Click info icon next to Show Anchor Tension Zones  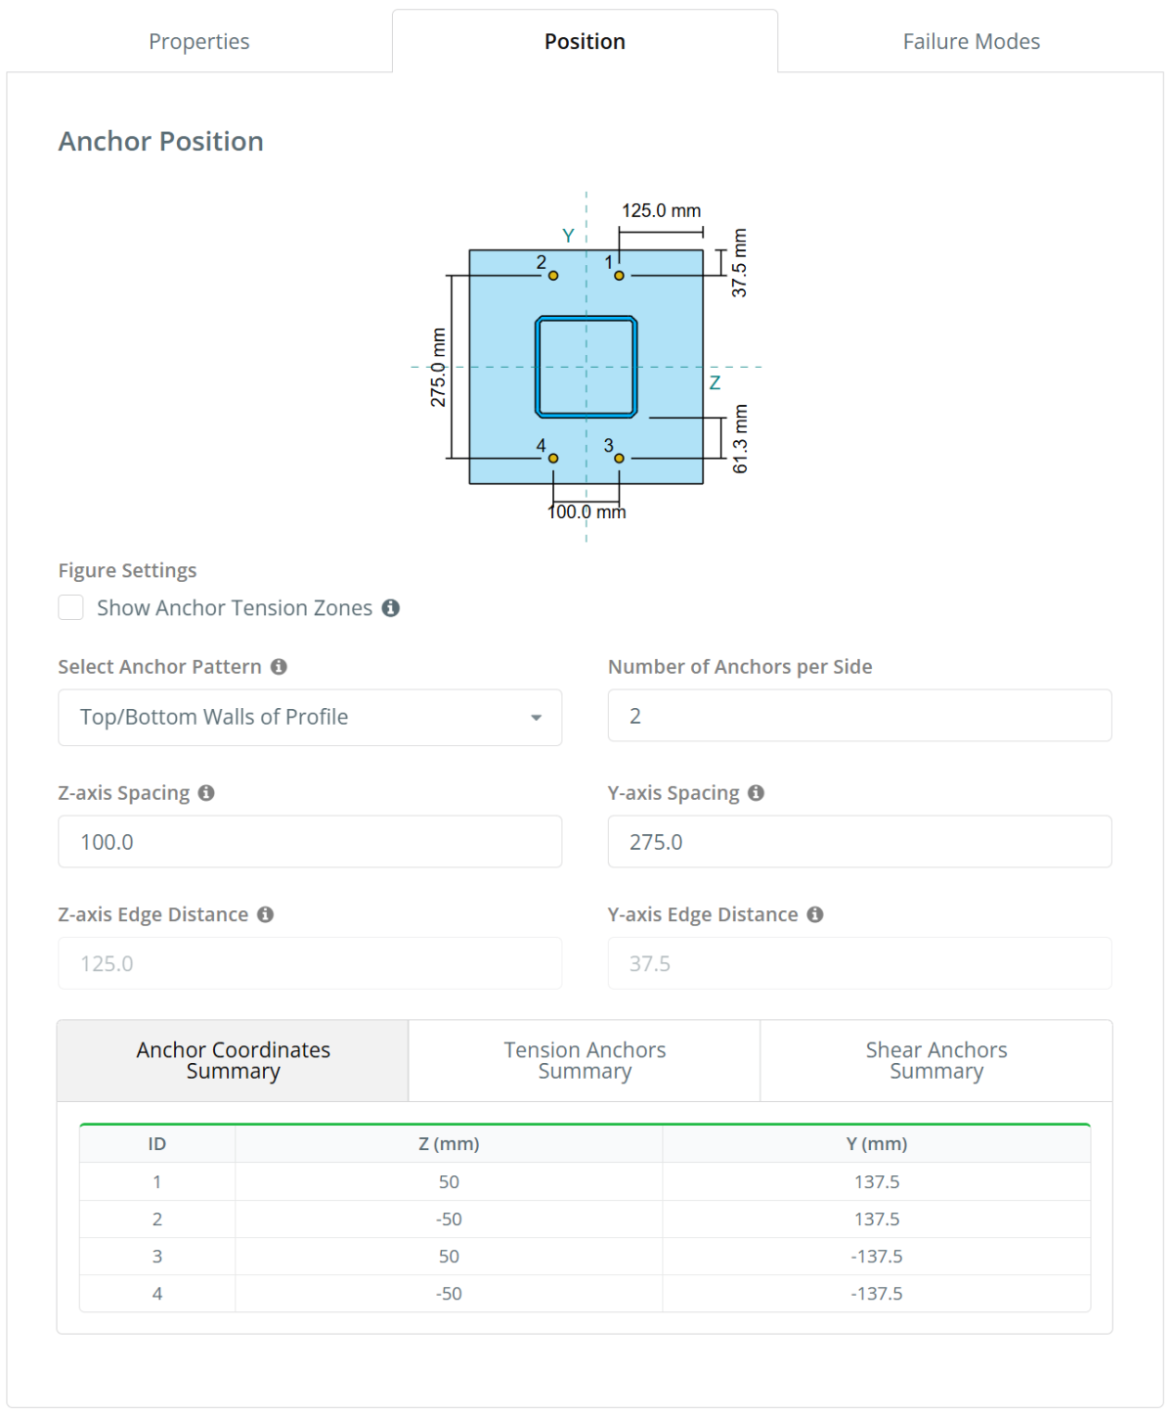coord(391,608)
